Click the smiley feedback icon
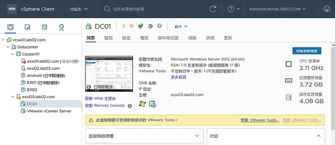 (x=327, y=9)
